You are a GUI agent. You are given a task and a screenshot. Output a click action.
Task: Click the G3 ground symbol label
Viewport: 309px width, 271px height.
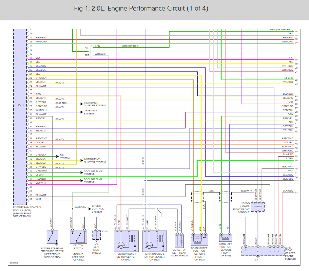[x=256, y=259]
